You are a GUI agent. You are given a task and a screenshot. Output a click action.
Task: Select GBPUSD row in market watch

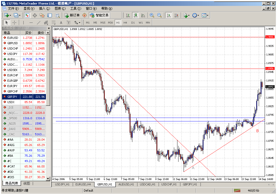pyautogui.click(x=13, y=43)
